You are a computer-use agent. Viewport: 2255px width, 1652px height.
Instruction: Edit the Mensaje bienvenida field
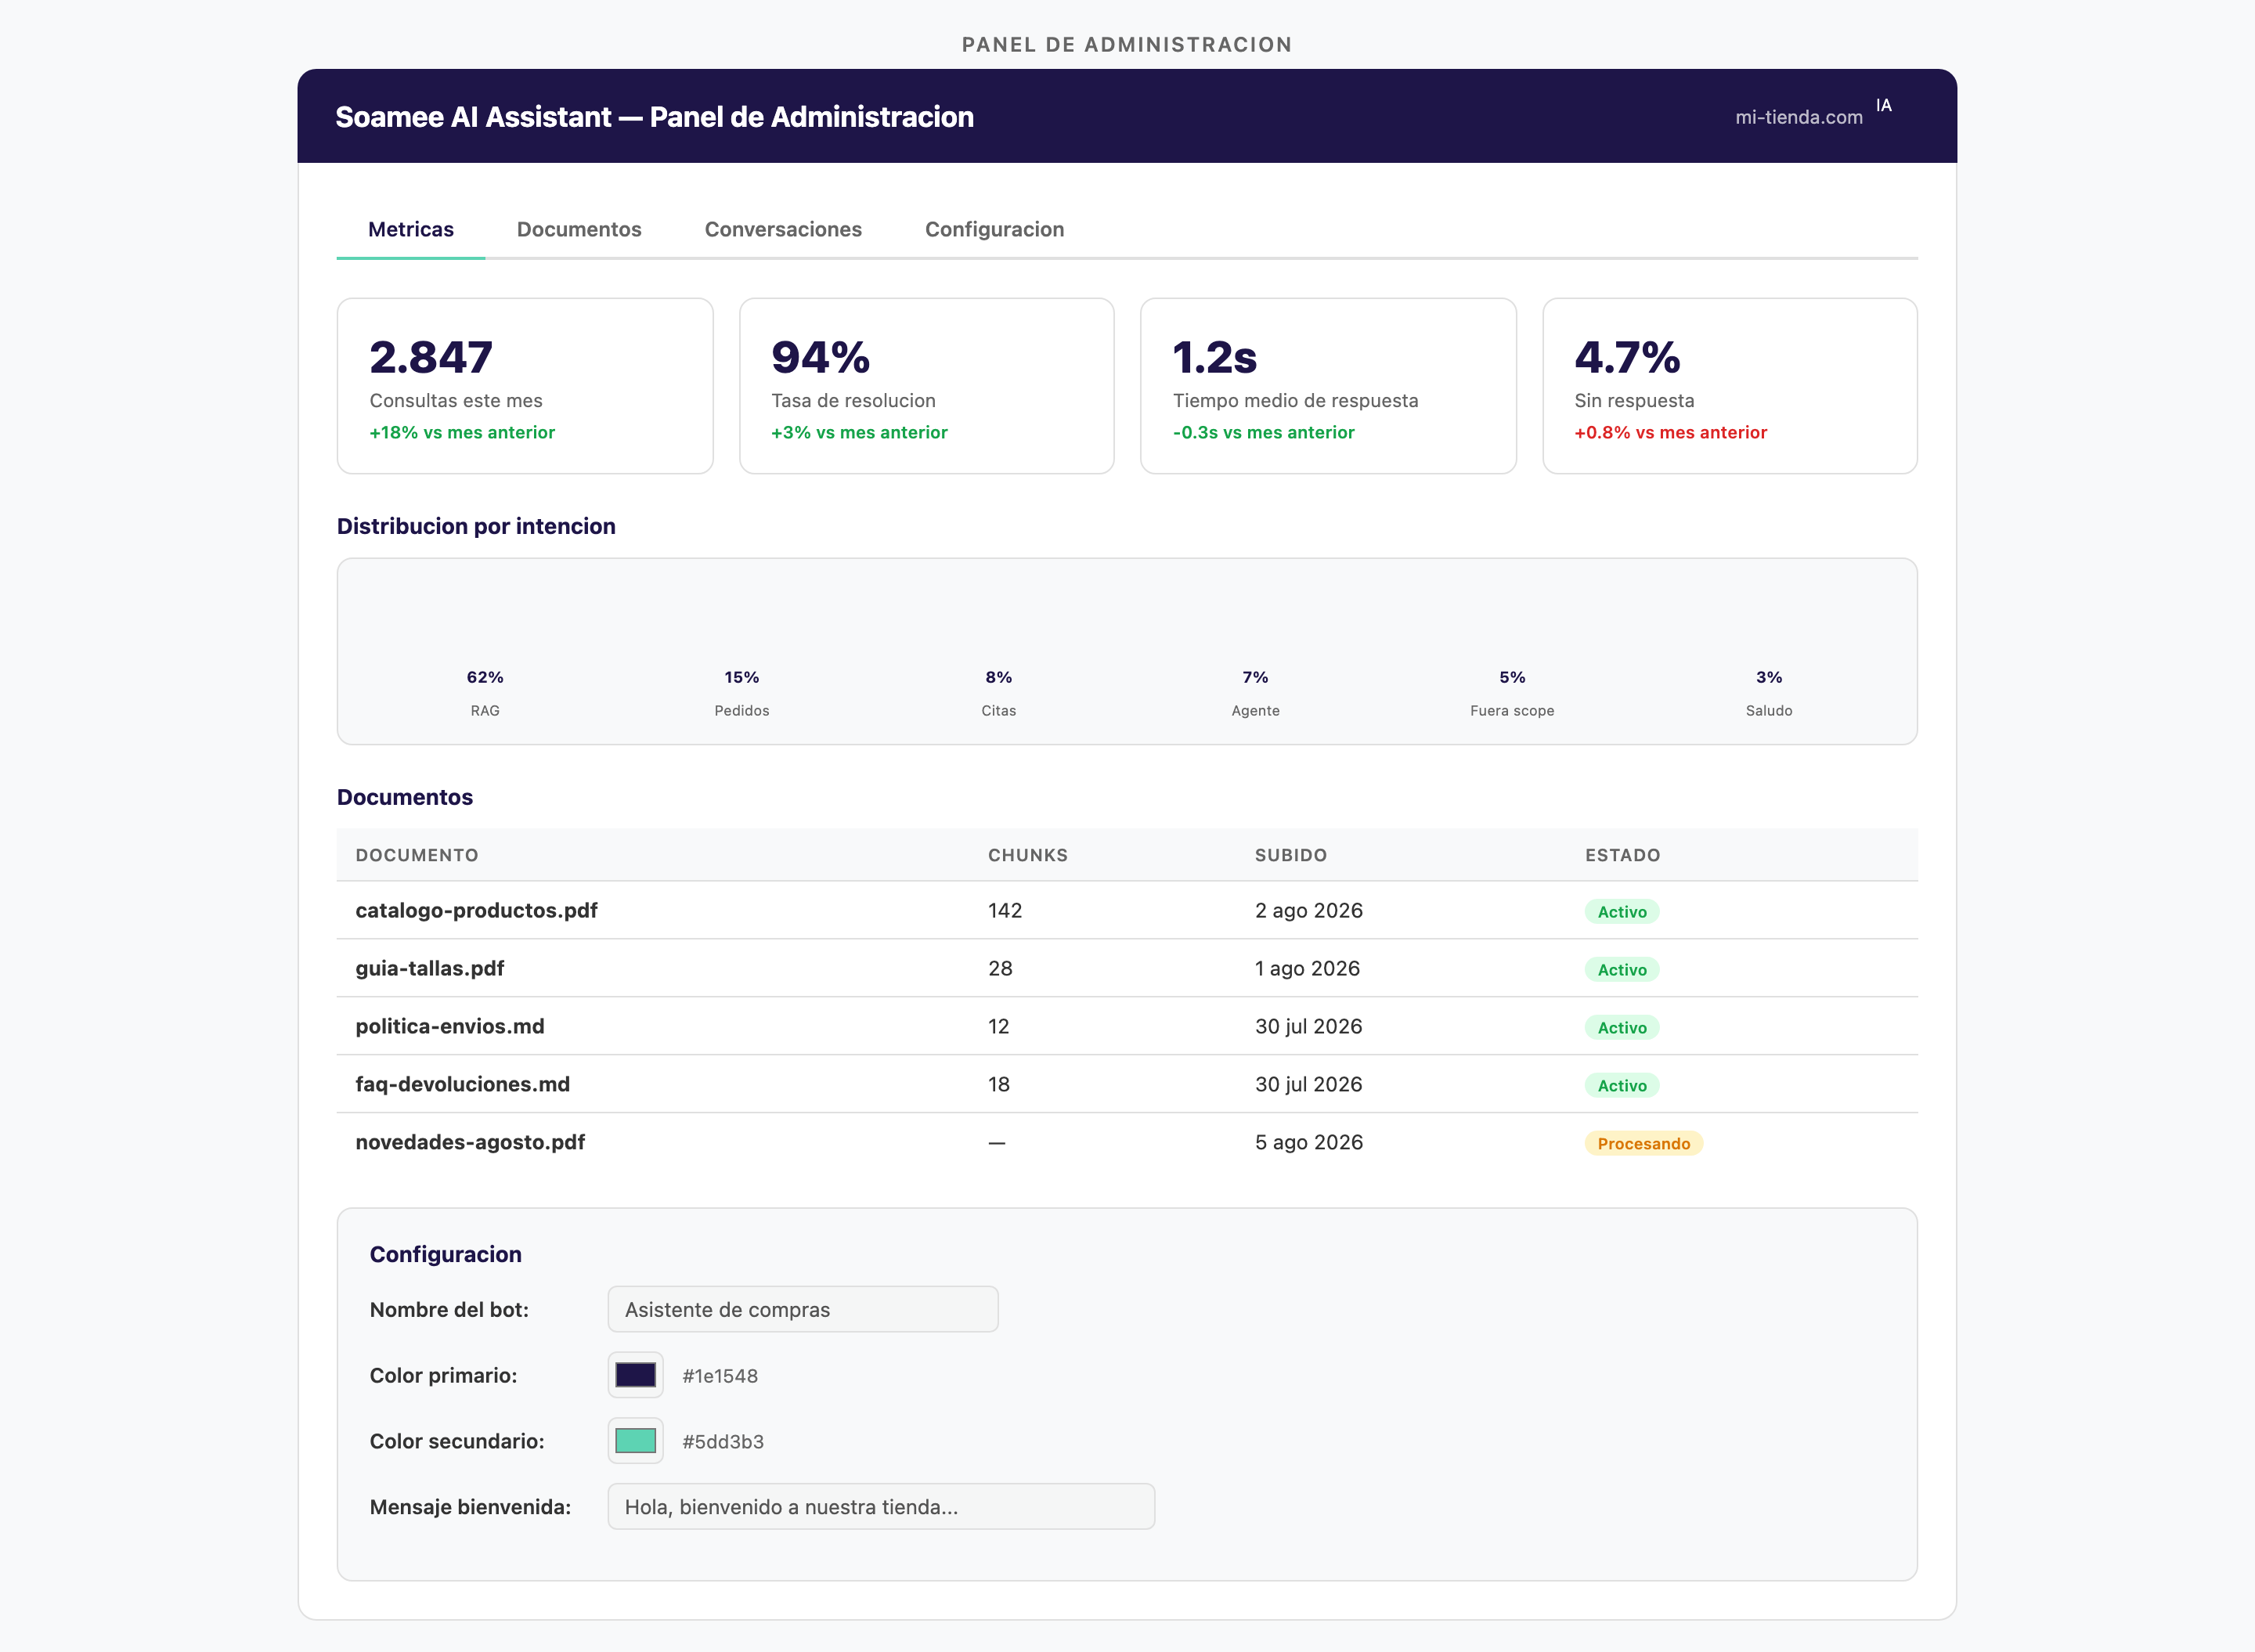(x=881, y=1506)
